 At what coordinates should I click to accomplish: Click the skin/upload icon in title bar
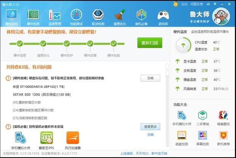click(x=208, y=4)
